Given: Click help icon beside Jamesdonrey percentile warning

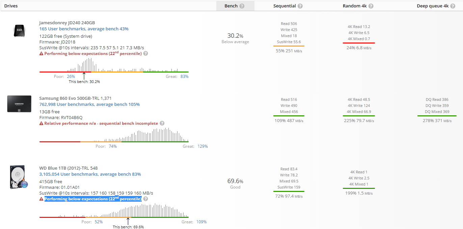Looking at the screenshot, I should point(145,54).
